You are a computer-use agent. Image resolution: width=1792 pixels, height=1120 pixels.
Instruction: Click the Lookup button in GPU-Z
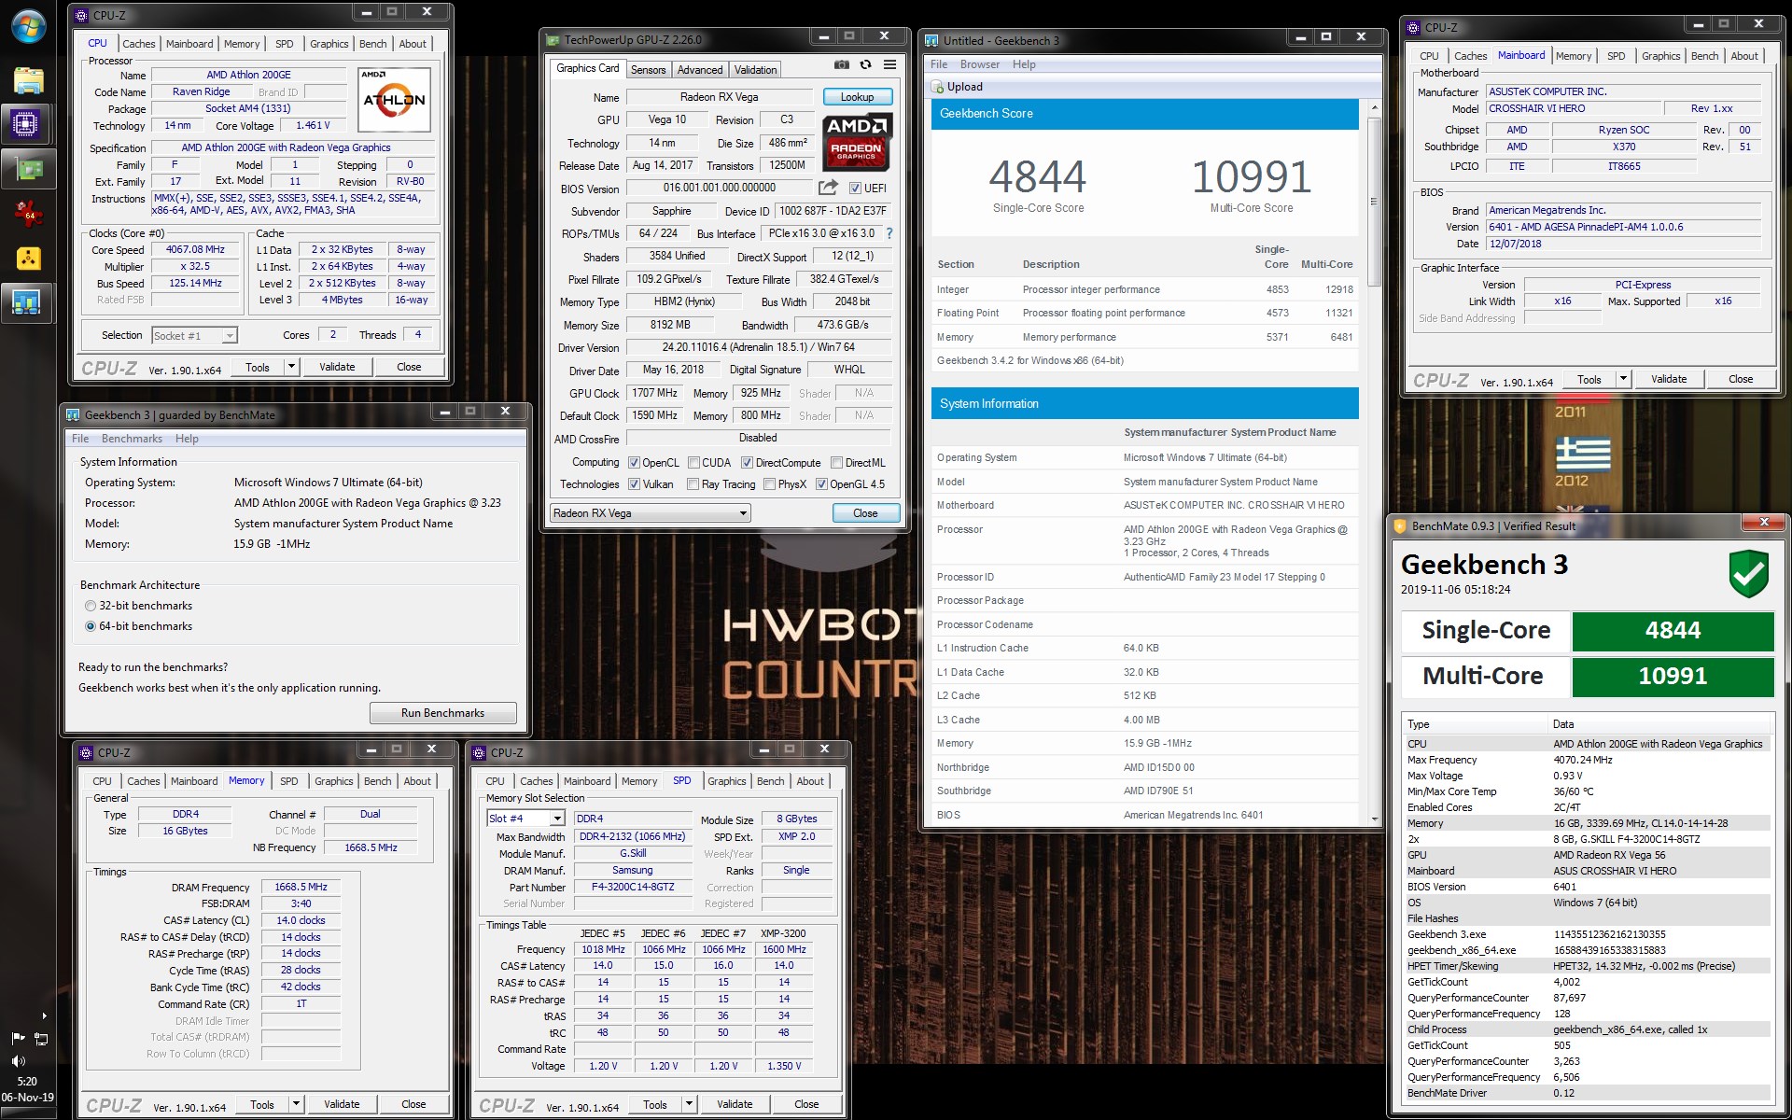click(858, 97)
